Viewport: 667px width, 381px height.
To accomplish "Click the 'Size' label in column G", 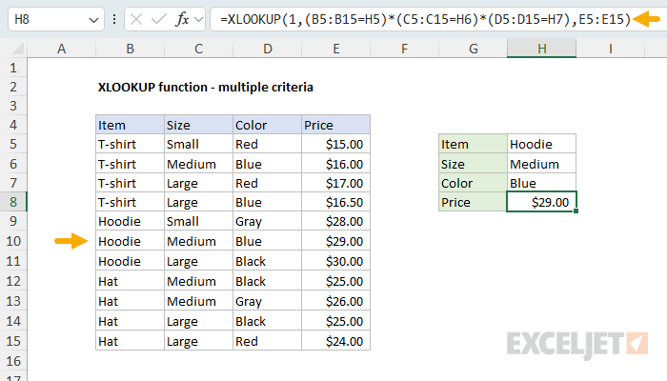I will [473, 164].
